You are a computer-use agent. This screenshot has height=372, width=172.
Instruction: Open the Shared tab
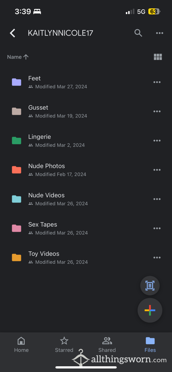coord(107,345)
